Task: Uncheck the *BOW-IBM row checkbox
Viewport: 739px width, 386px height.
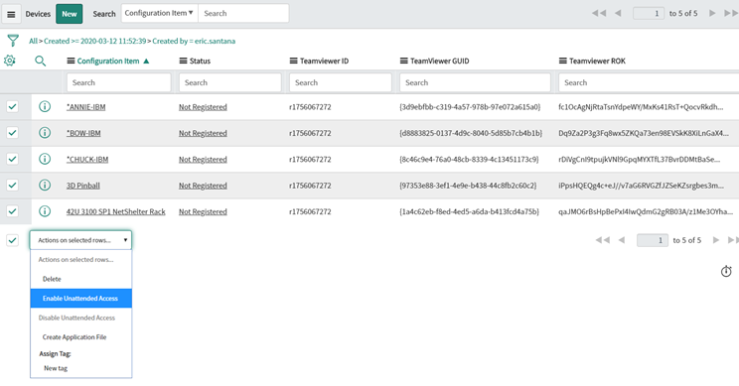Action: click(x=12, y=133)
